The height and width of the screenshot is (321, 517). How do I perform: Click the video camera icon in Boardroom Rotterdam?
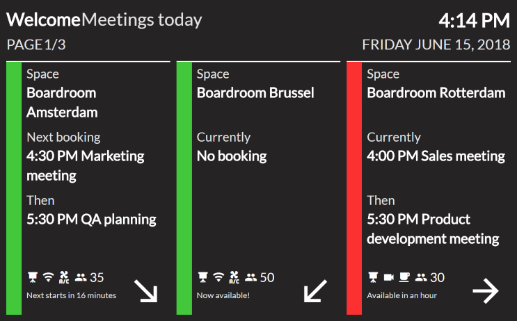click(388, 278)
